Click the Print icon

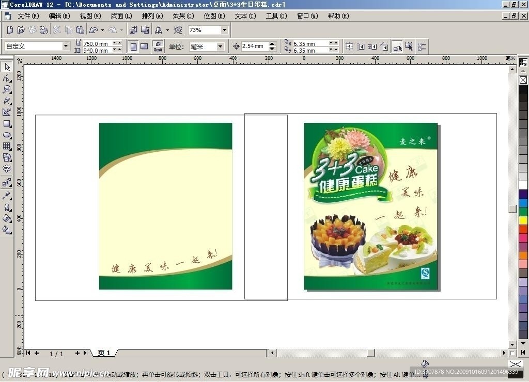(43, 30)
